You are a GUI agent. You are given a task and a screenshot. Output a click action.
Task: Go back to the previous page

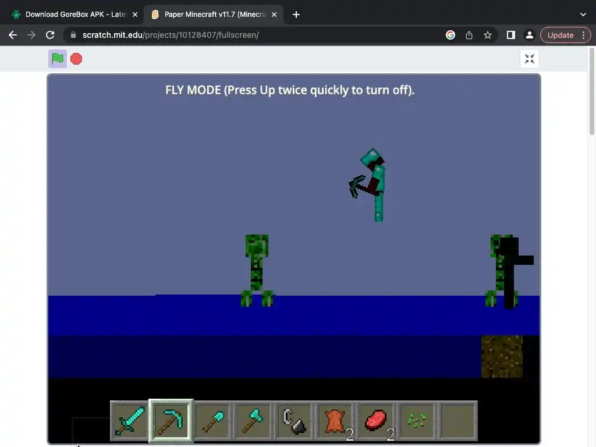(x=13, y=35)
